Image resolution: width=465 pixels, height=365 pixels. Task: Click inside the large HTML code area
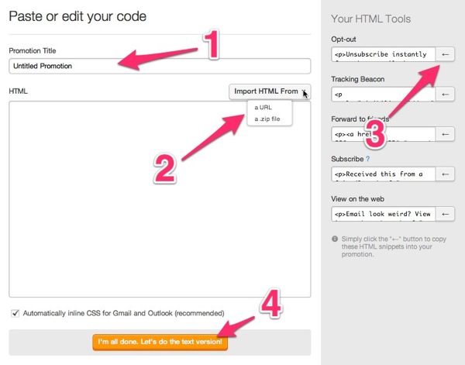point(160,199)
